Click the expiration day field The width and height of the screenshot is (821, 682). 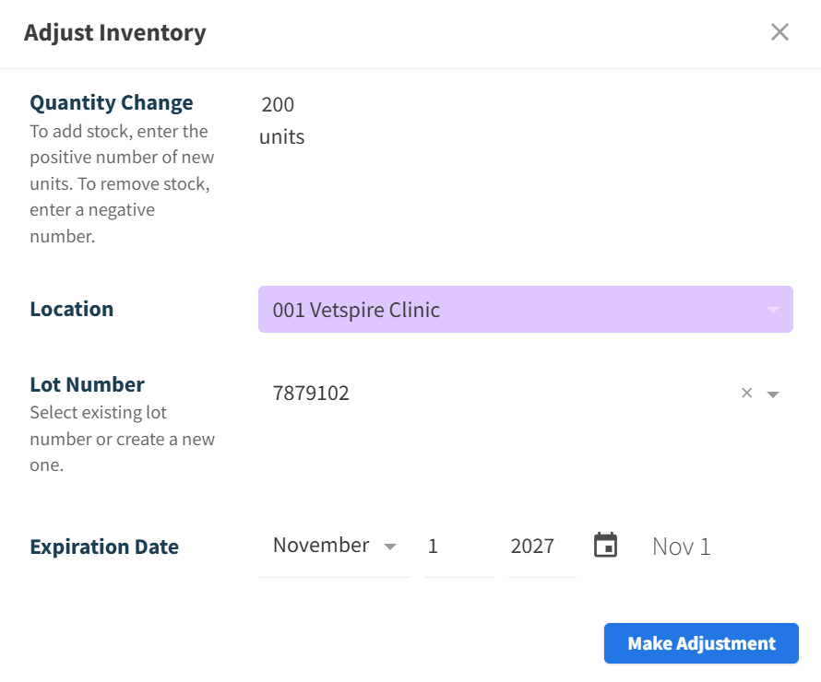point(458,546)
